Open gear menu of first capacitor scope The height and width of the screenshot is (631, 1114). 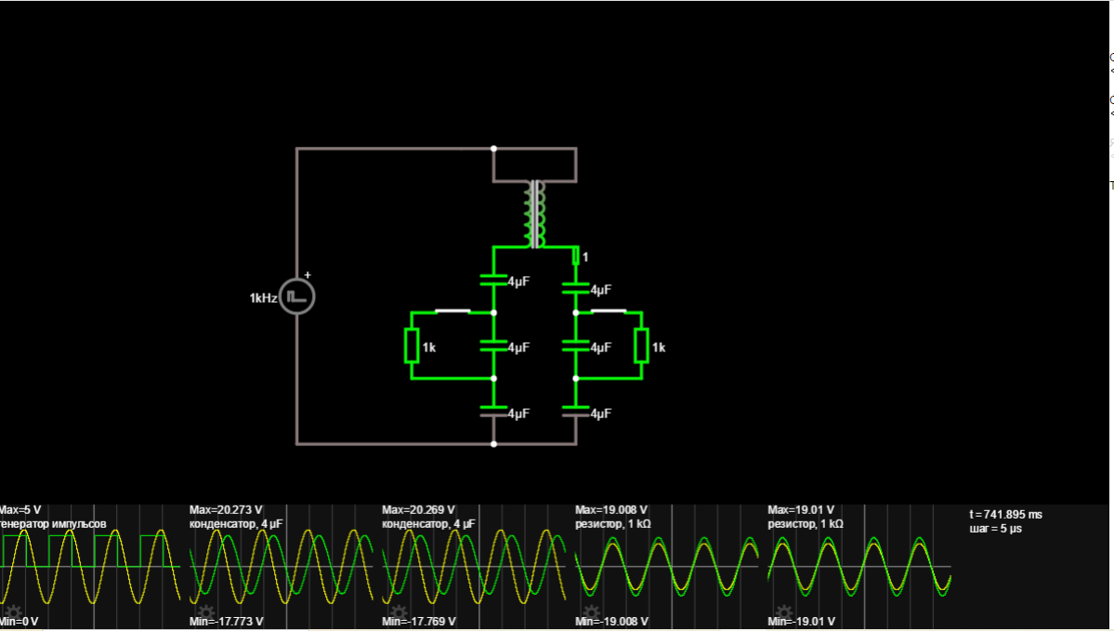pos(206,612)
